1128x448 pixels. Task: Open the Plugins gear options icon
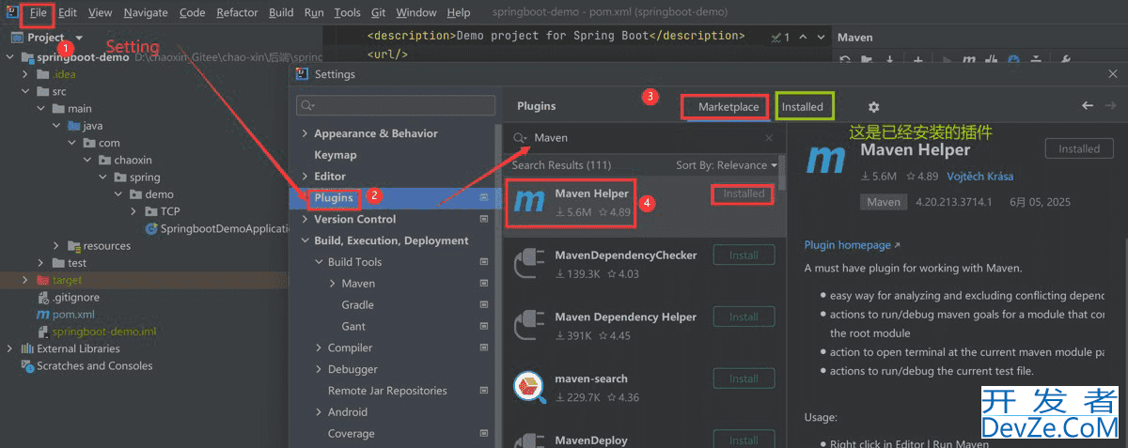coord(873,107)
